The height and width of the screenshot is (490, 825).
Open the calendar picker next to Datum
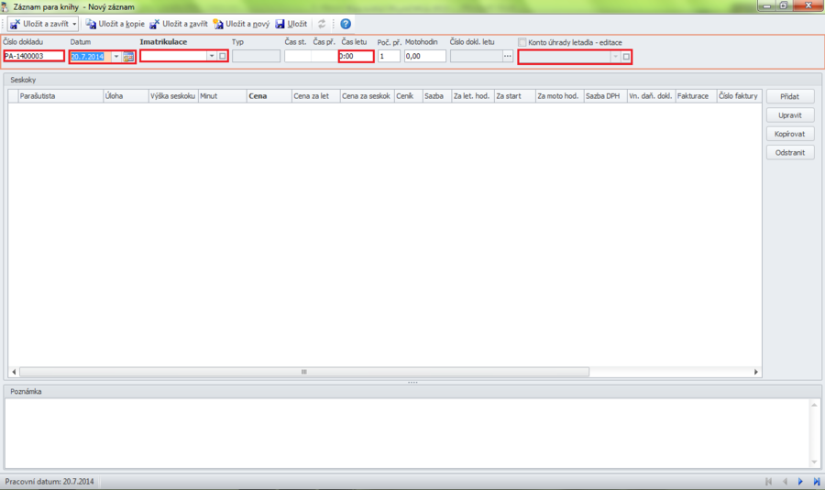point(129,57)
